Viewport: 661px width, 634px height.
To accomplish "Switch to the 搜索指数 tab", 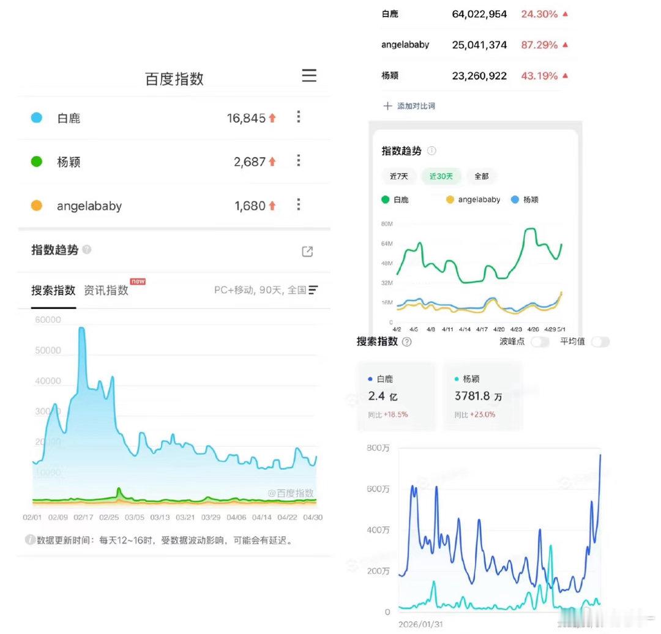I will tap(53, 290).
